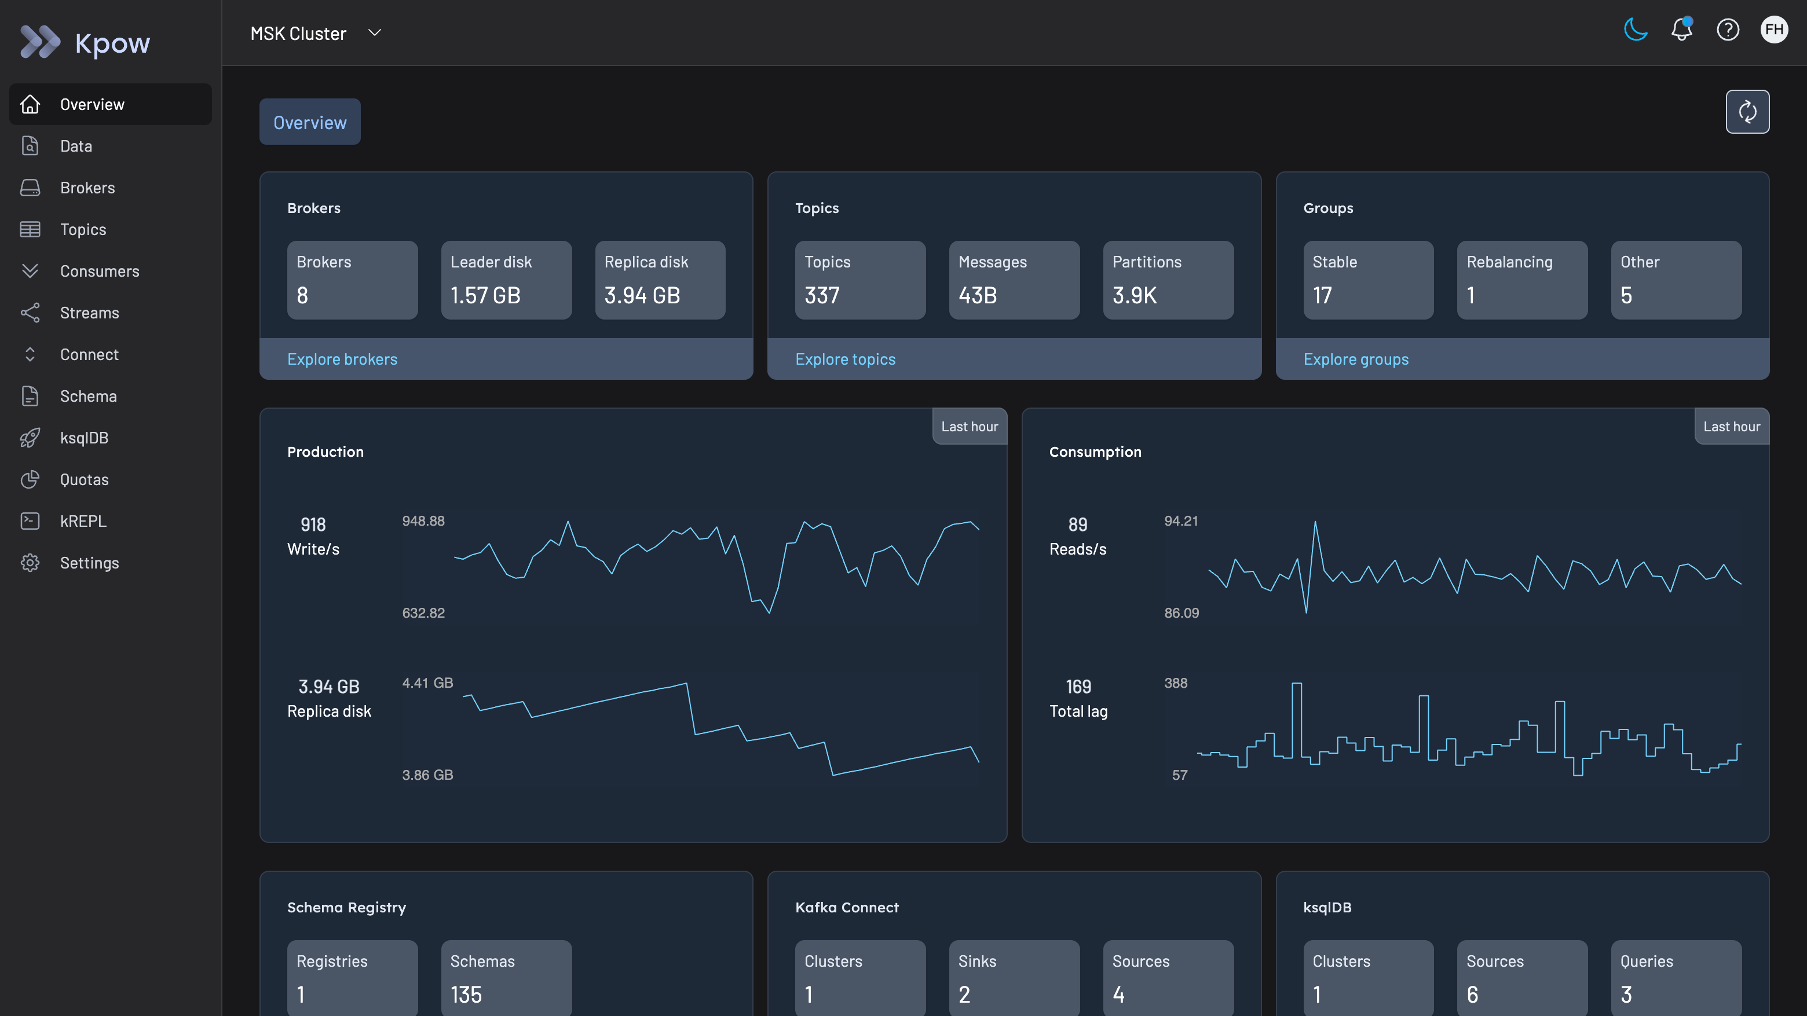Open the help question mark icon
The width and height of the screenshot is (1807, 1016).
(1728, 30)
